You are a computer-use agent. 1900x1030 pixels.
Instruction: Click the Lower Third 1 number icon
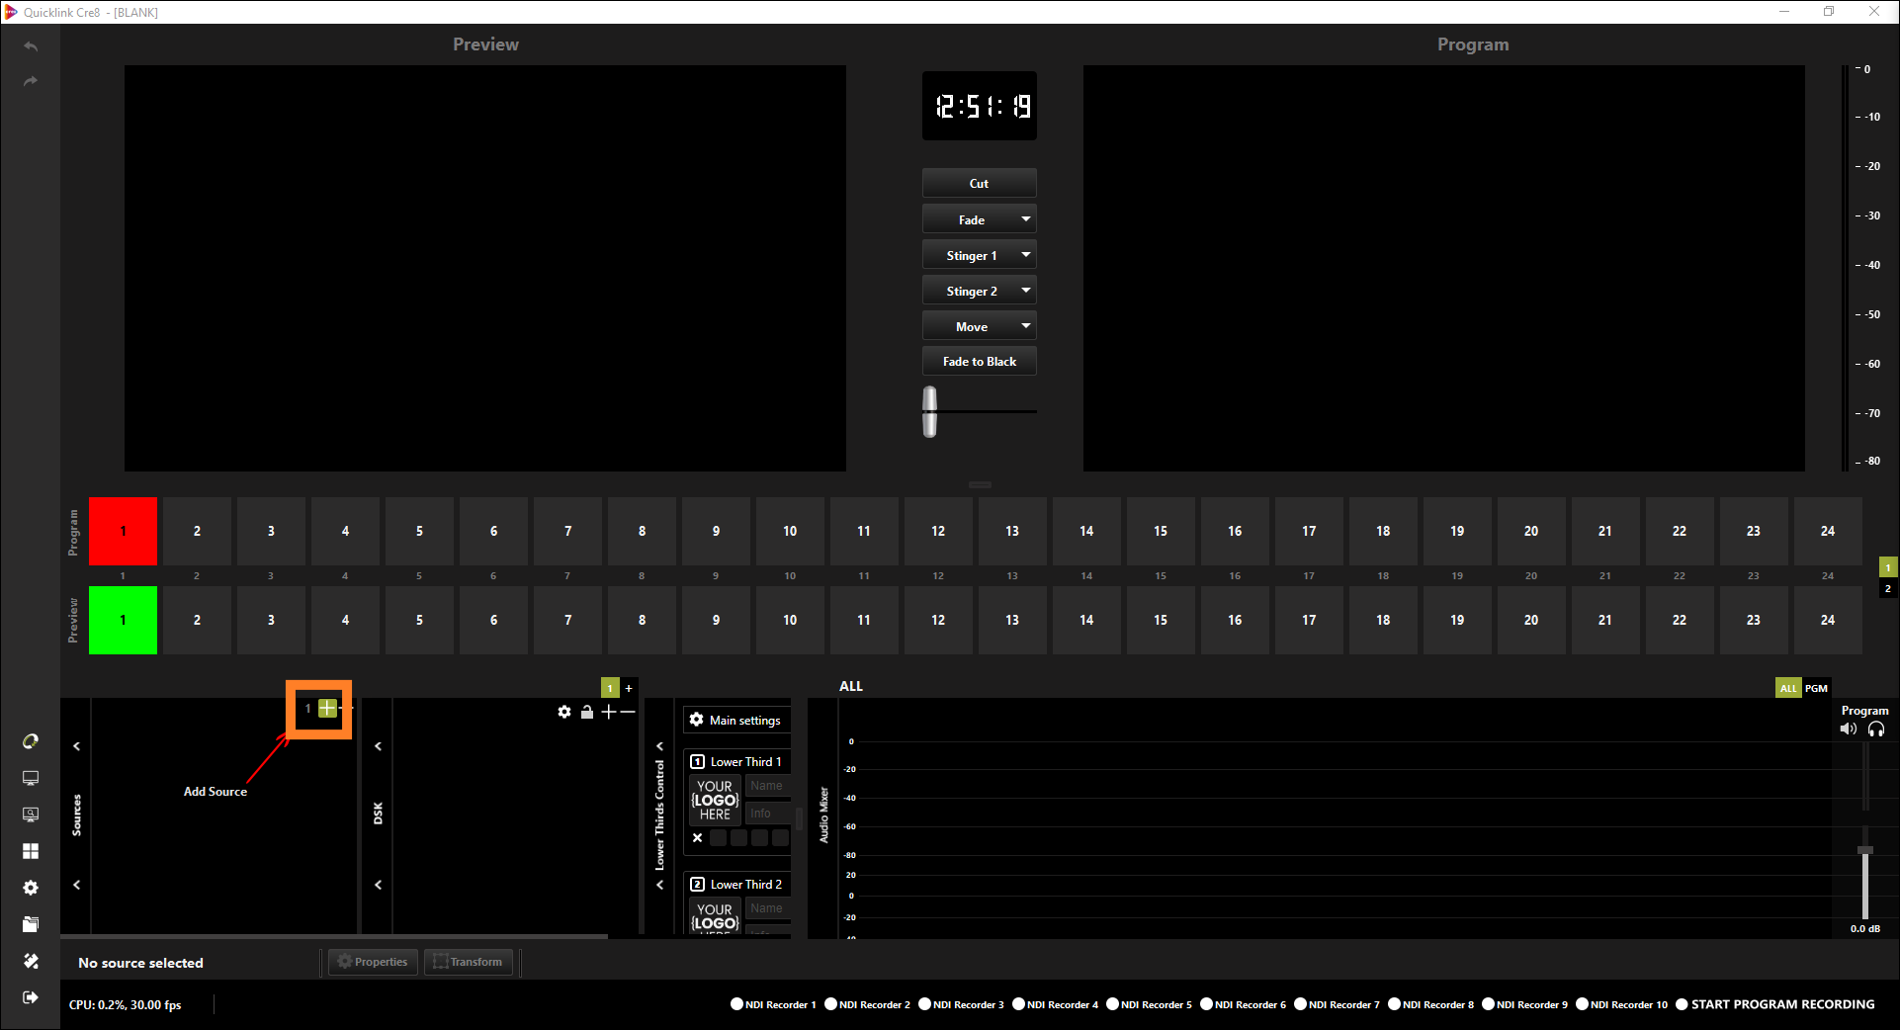pos(697,761)
